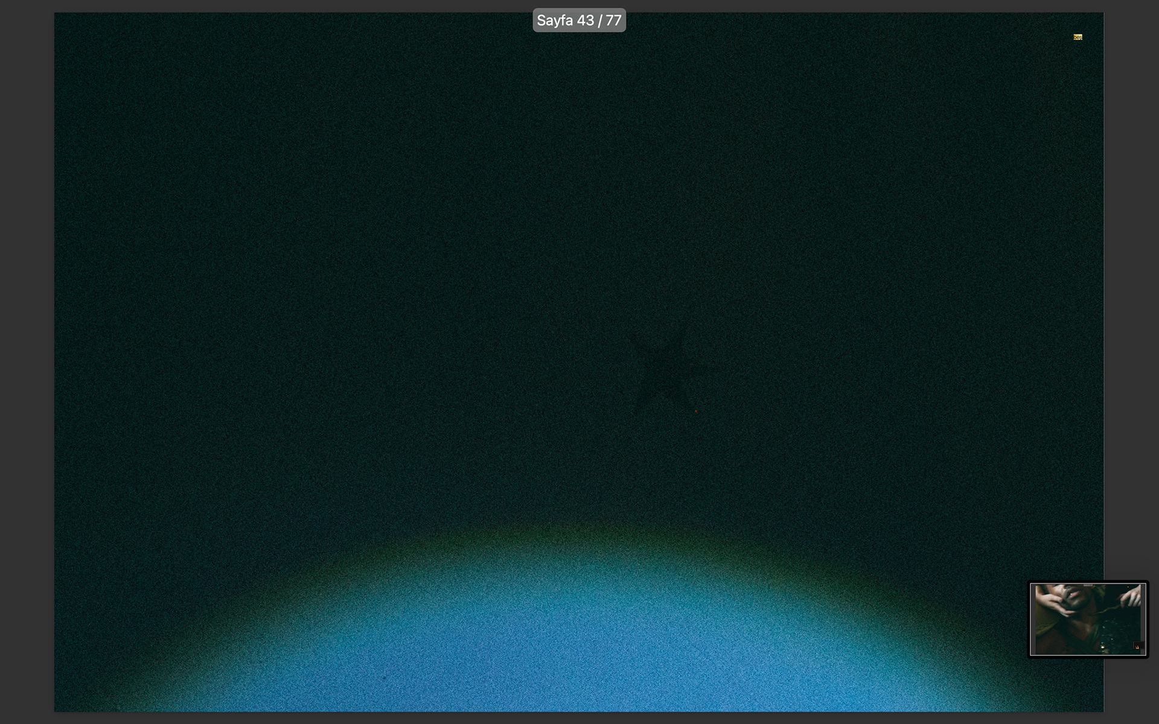
Task: Click the lips in the thumbnail image
Action: [1073, 595]
